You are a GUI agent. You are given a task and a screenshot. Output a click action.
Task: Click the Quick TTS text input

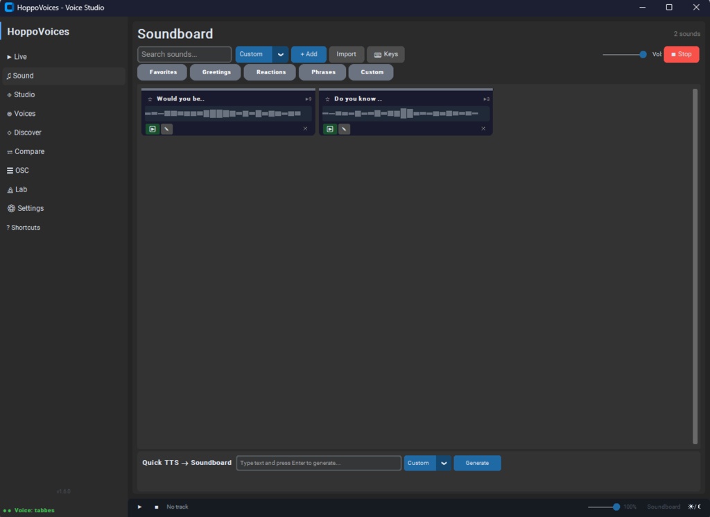click(319, 463)
